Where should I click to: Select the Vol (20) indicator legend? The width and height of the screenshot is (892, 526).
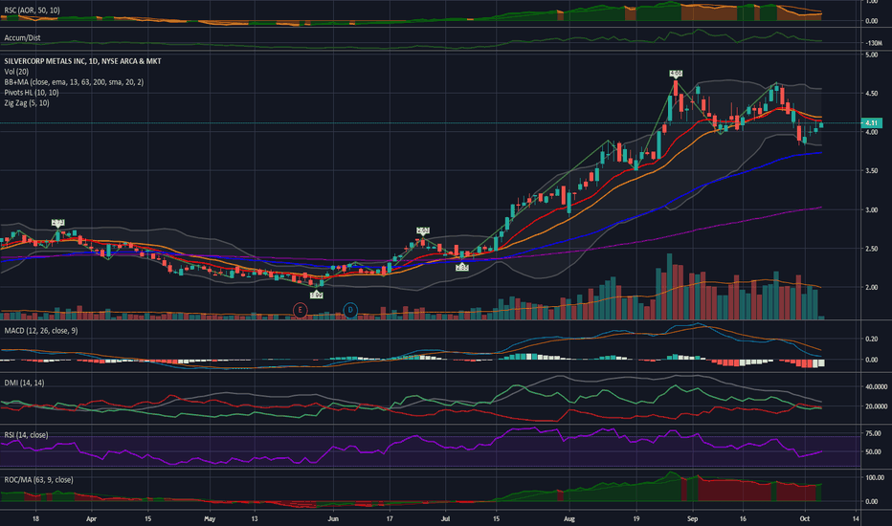(x=16, y=72)
